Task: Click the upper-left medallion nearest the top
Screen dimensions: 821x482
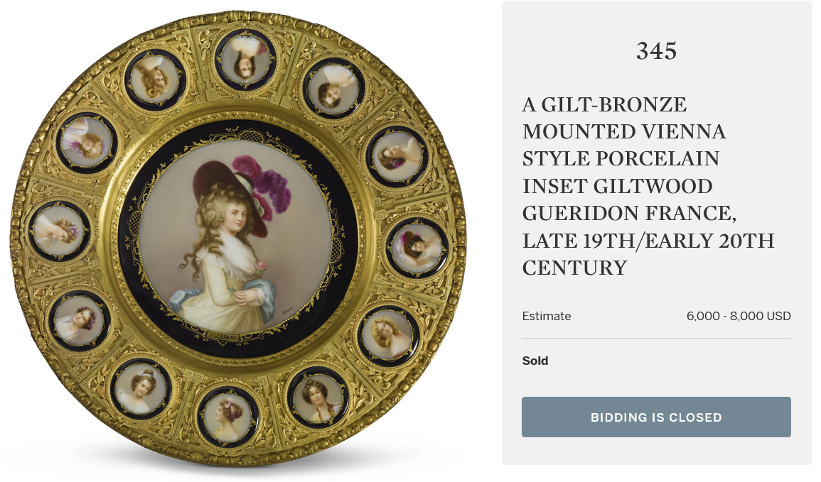Action: click(x=155, y=80)
